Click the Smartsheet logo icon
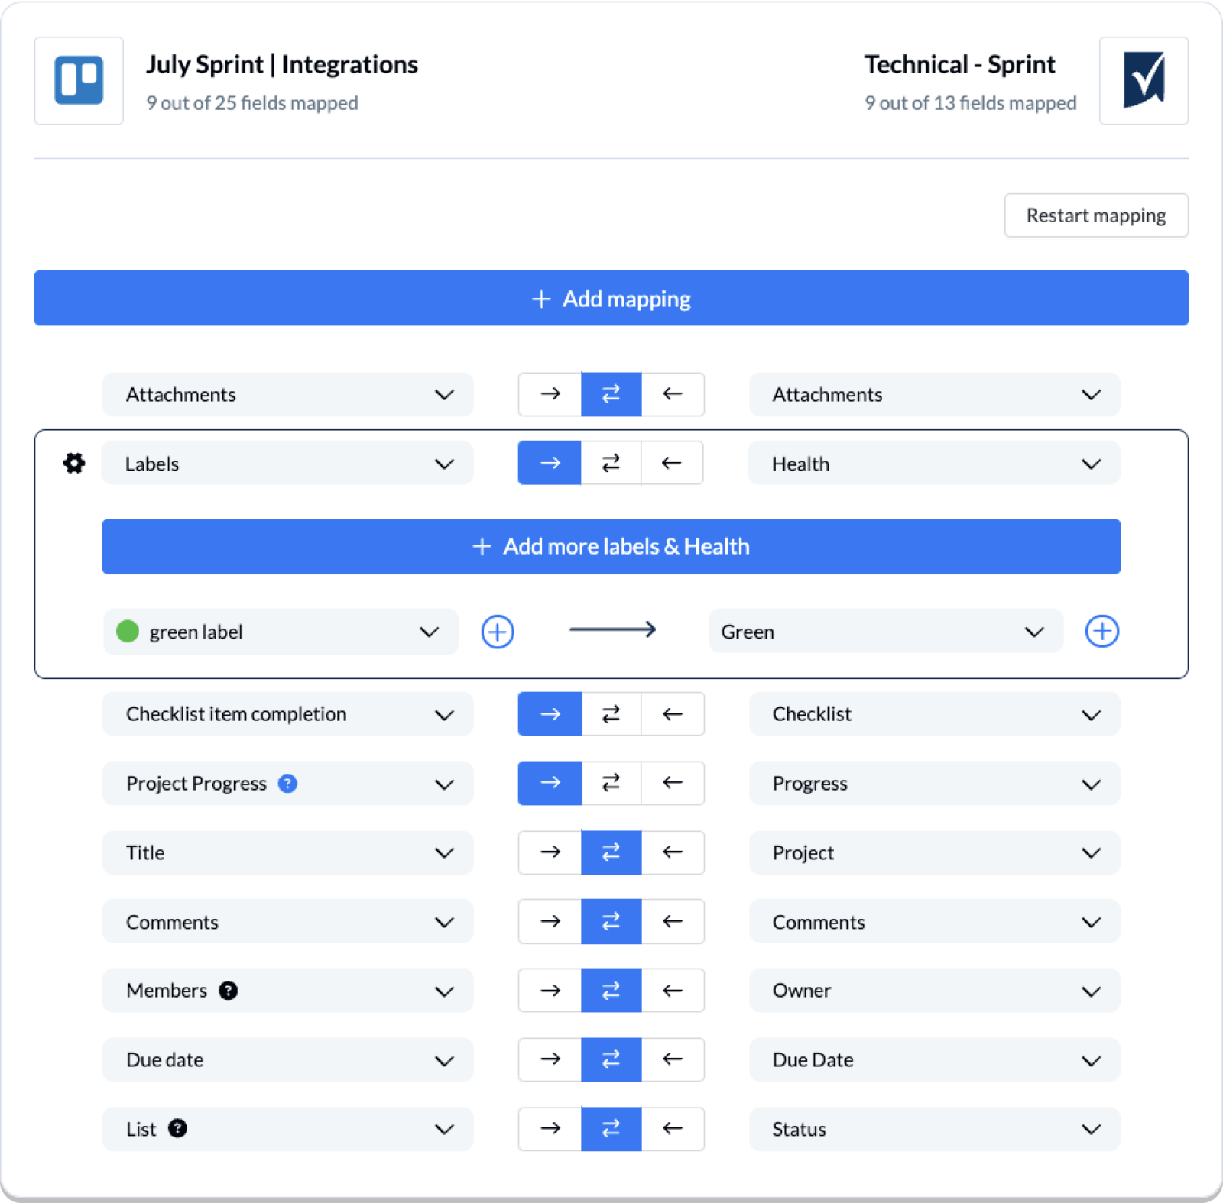This screenshot has height=1203, width=1223. [1144, 79]
